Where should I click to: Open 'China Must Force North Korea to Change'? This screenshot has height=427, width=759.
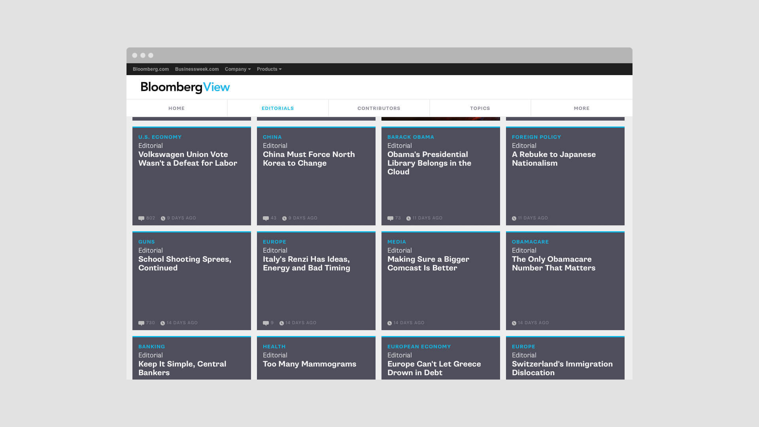tap(309, 159)
